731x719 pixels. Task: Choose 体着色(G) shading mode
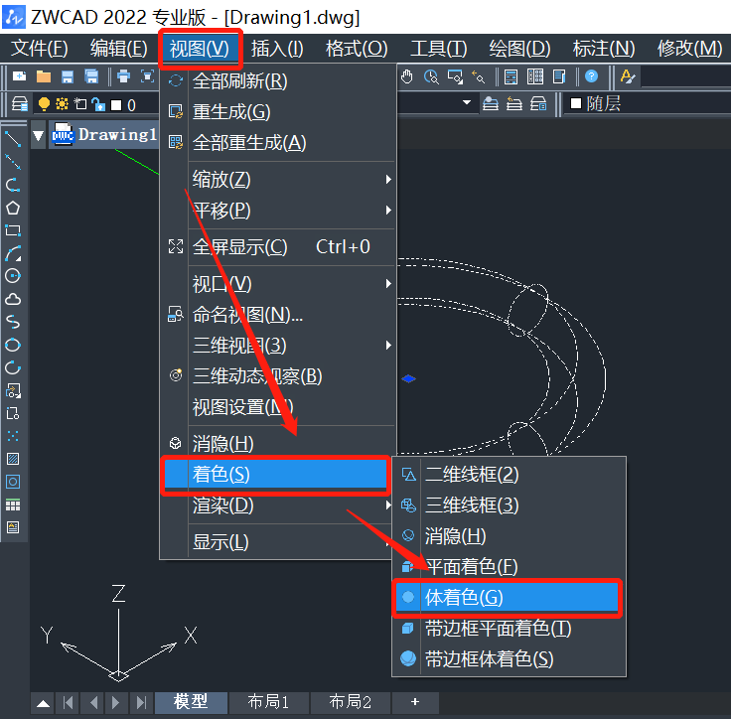pyautogui.click(x=508, y=597)
